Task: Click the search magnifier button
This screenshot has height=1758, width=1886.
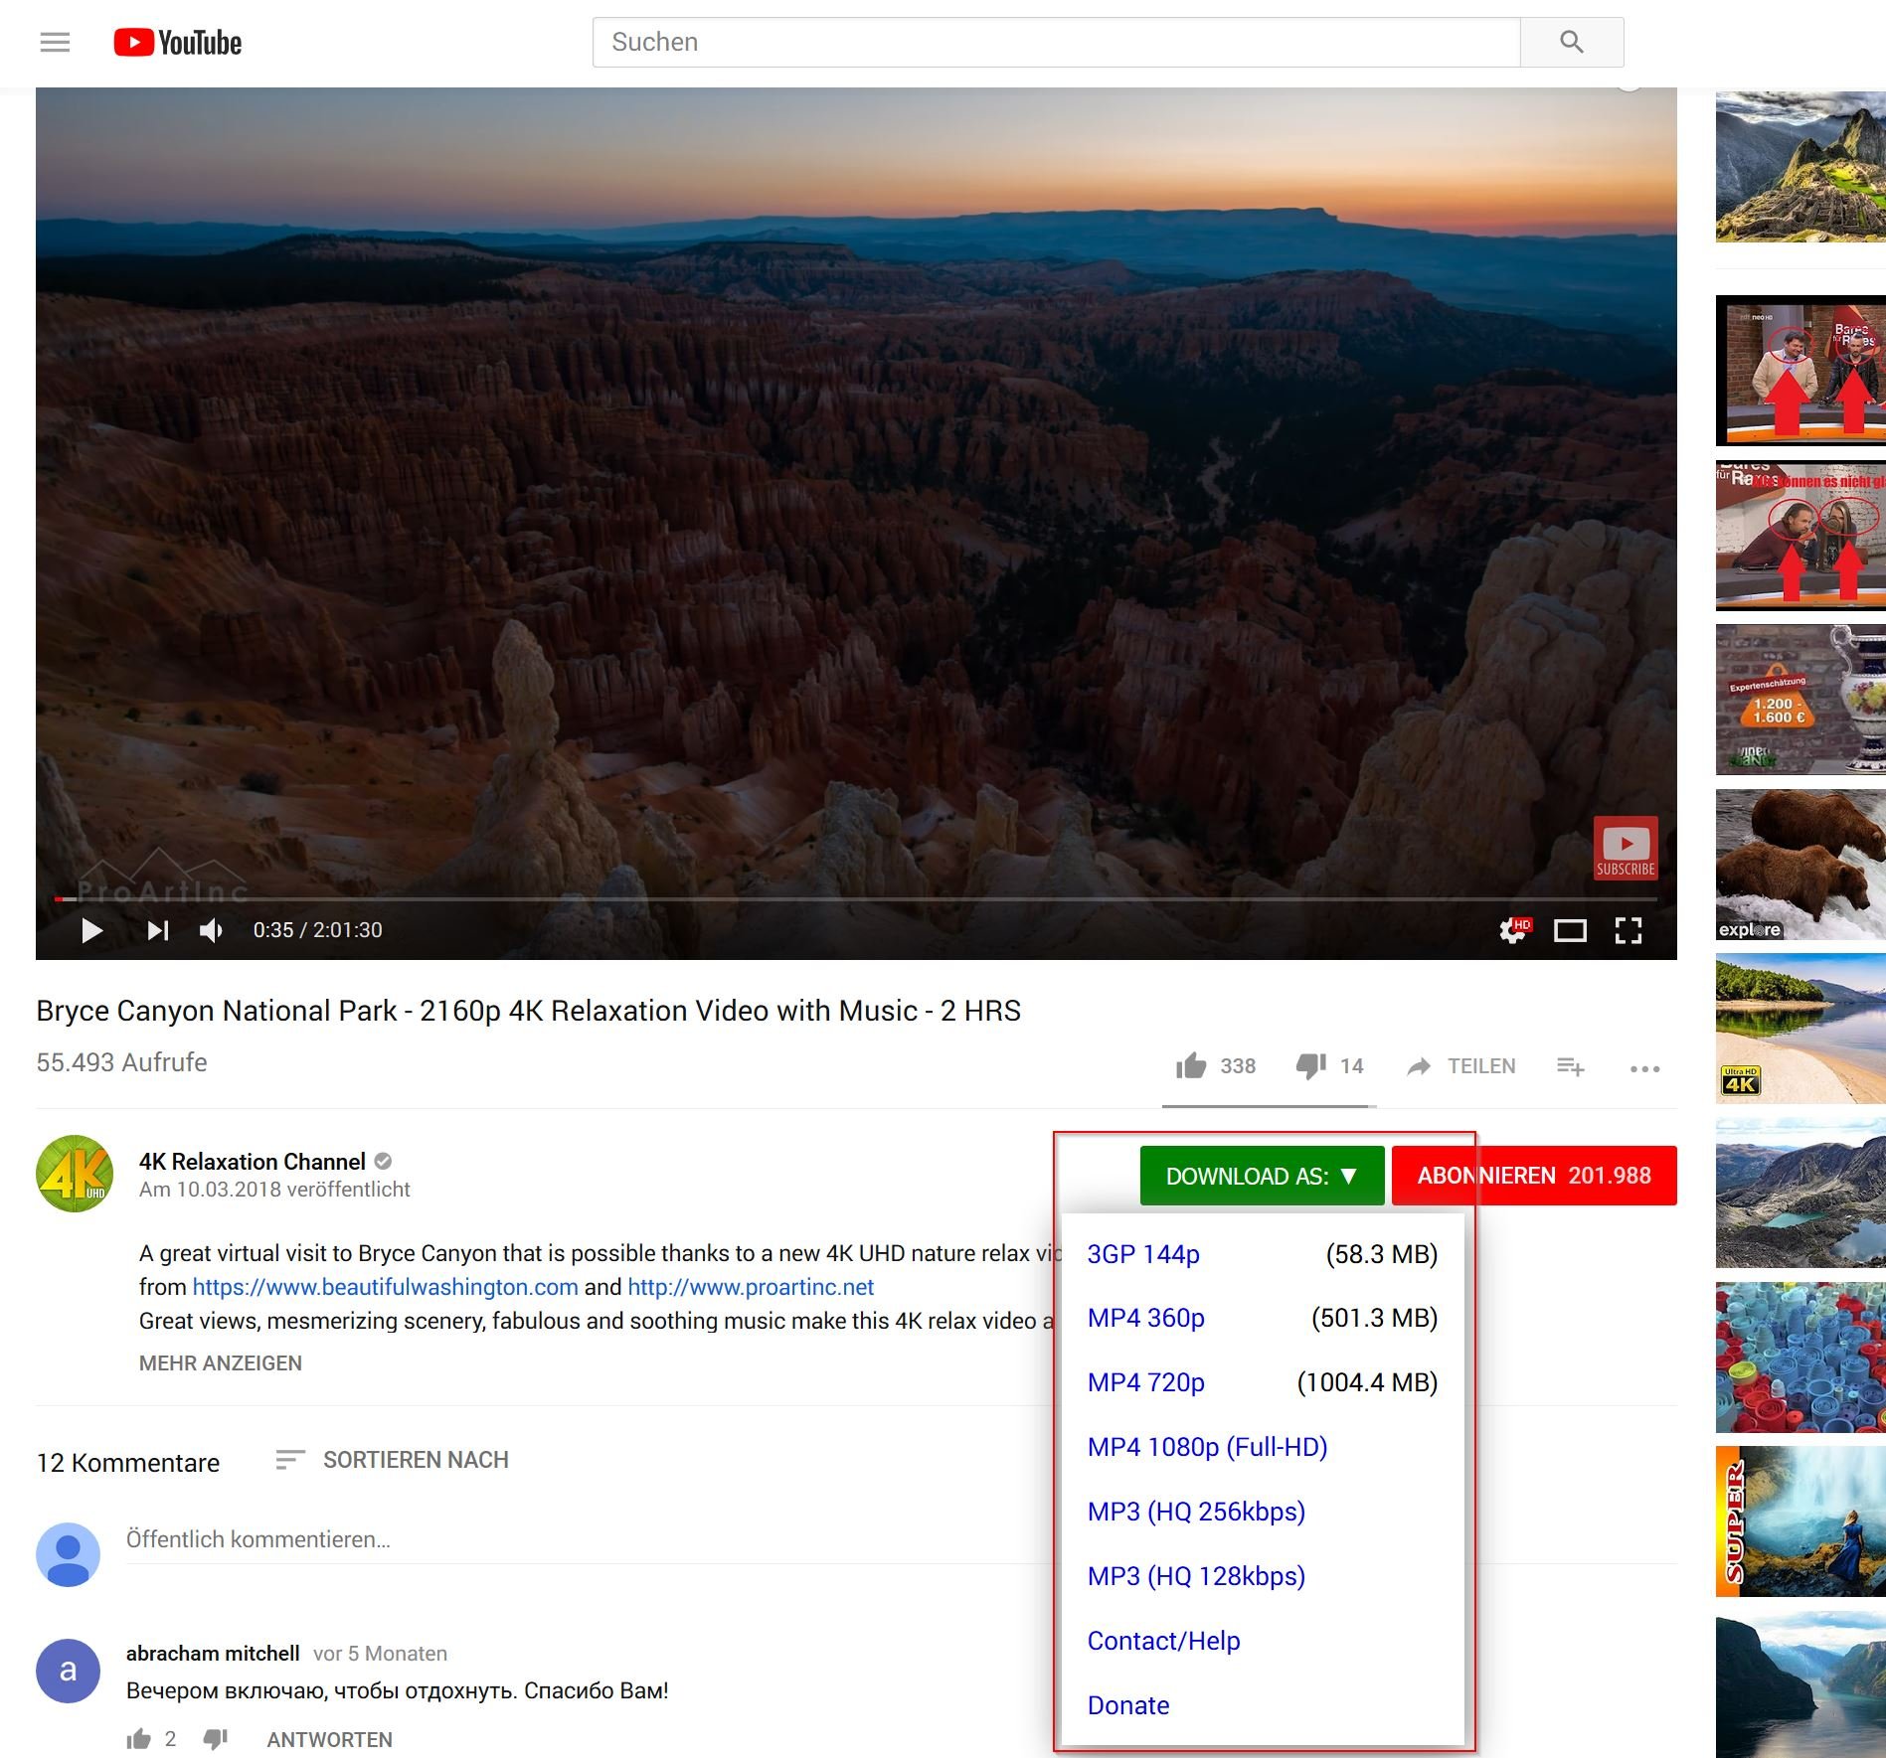Action: click(x=1571, y=42)
